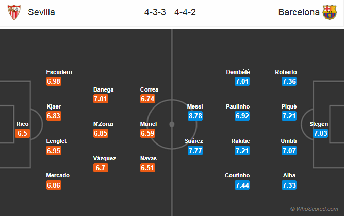This screenshot has width=345, height=216.
Task: Click the Sevilla club crest icon
Action: [x=14, y=12]
